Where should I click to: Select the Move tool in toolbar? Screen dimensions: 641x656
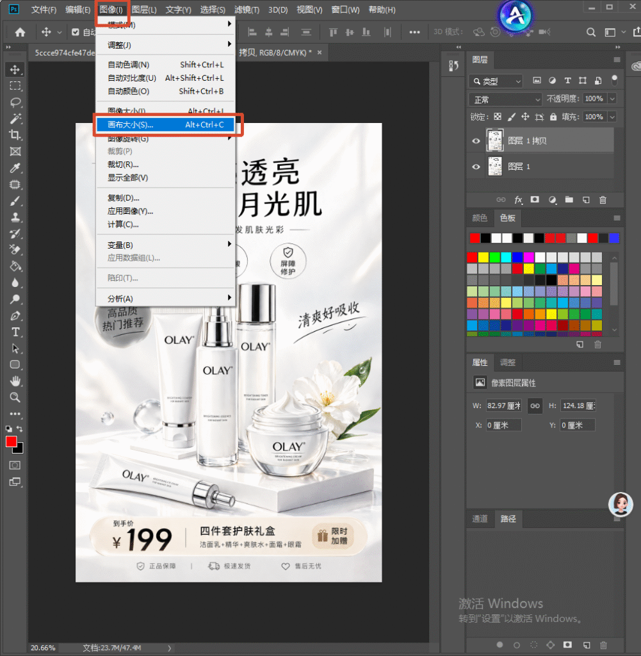tap(15, 69)
